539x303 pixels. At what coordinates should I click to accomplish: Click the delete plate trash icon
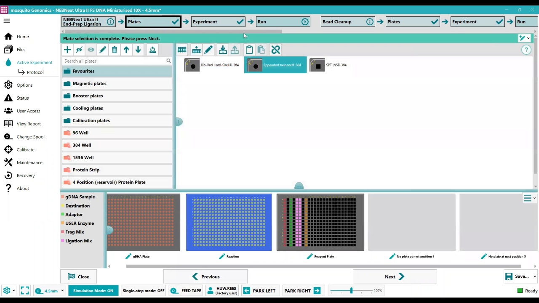click(115, 50)
